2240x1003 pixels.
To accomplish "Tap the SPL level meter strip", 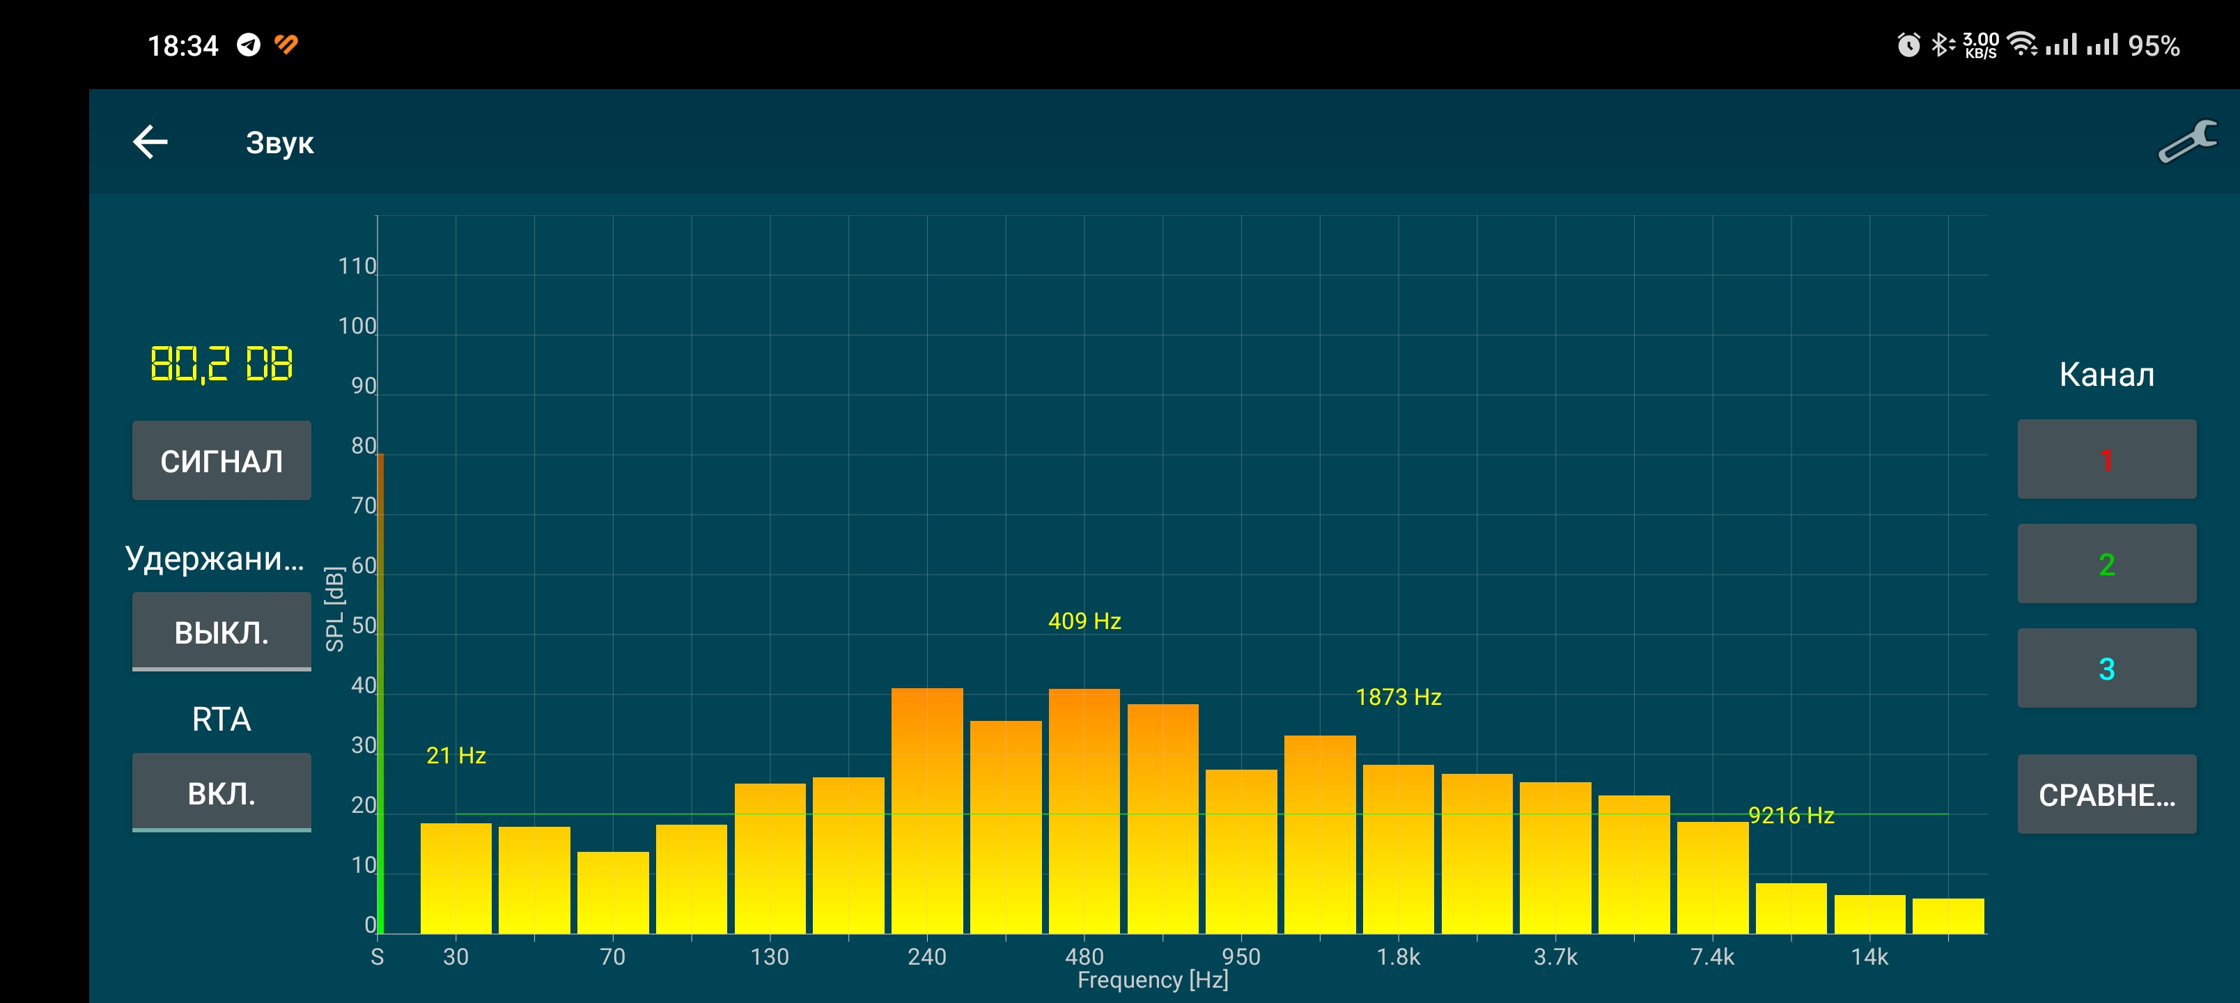I will [380, 696].
